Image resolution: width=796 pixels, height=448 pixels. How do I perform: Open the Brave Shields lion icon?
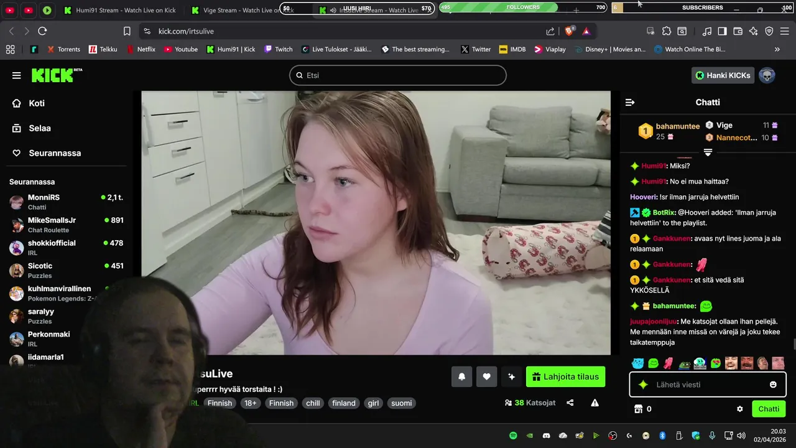[570, 31]
